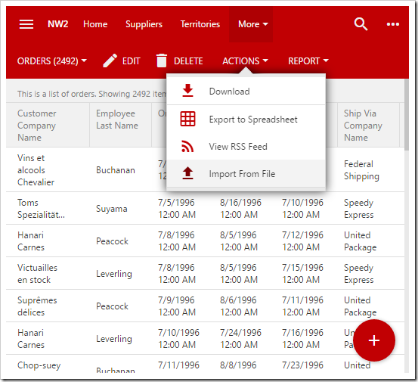Screen dimensions: 418x382
Task: Click the Delete trash can icon
Action: [162, 61]
